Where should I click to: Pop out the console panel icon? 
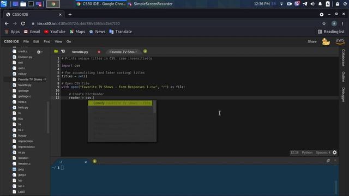point(328,161)
